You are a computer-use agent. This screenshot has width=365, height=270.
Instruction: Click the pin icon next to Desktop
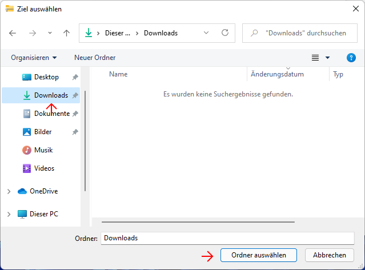75,77
